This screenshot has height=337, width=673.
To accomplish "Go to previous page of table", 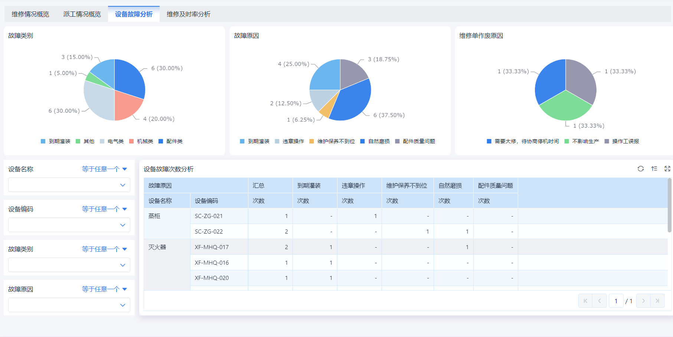I will [x=600, y=301].
